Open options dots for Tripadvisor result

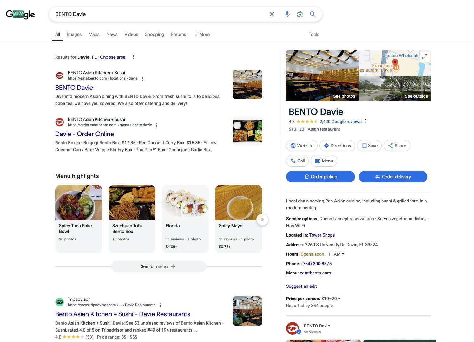pyautogui.click(x=160, y=305)
